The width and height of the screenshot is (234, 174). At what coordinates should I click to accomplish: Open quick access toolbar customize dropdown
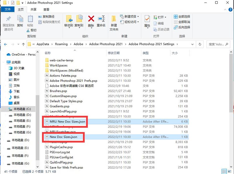click(x=23, y=3)
